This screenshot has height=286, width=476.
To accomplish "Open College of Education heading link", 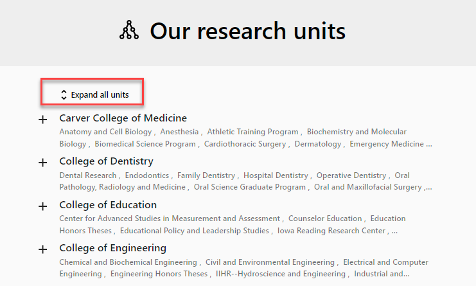I will [x=108, y=205].
